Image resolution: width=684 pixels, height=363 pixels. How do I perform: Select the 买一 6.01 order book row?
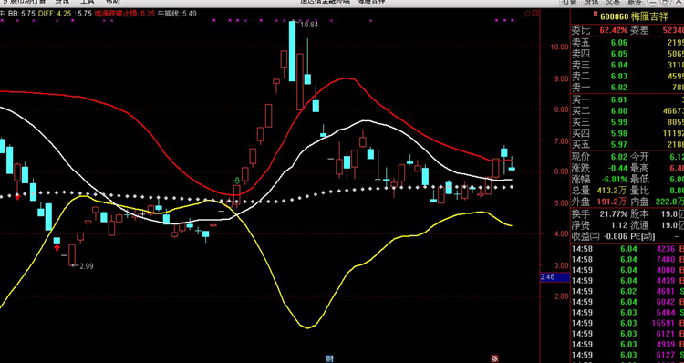click(x=627, y=99)
